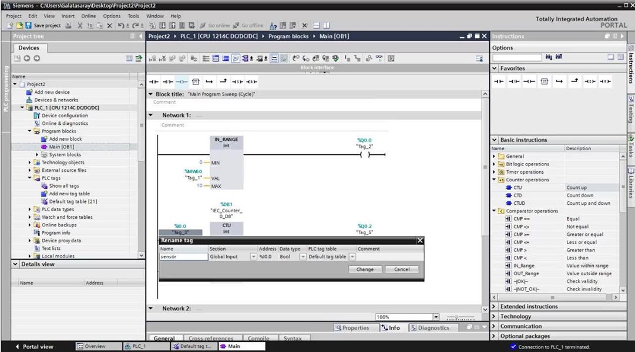This screenshot has width=635, height=352.
Task: Expand Bit logic operations in Instructions
Action: (x=494, y=164)
